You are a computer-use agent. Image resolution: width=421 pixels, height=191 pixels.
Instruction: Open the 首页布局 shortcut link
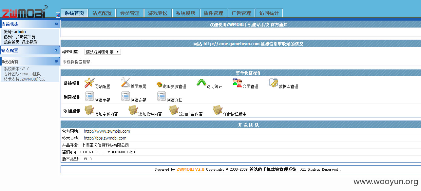[138, 86]
